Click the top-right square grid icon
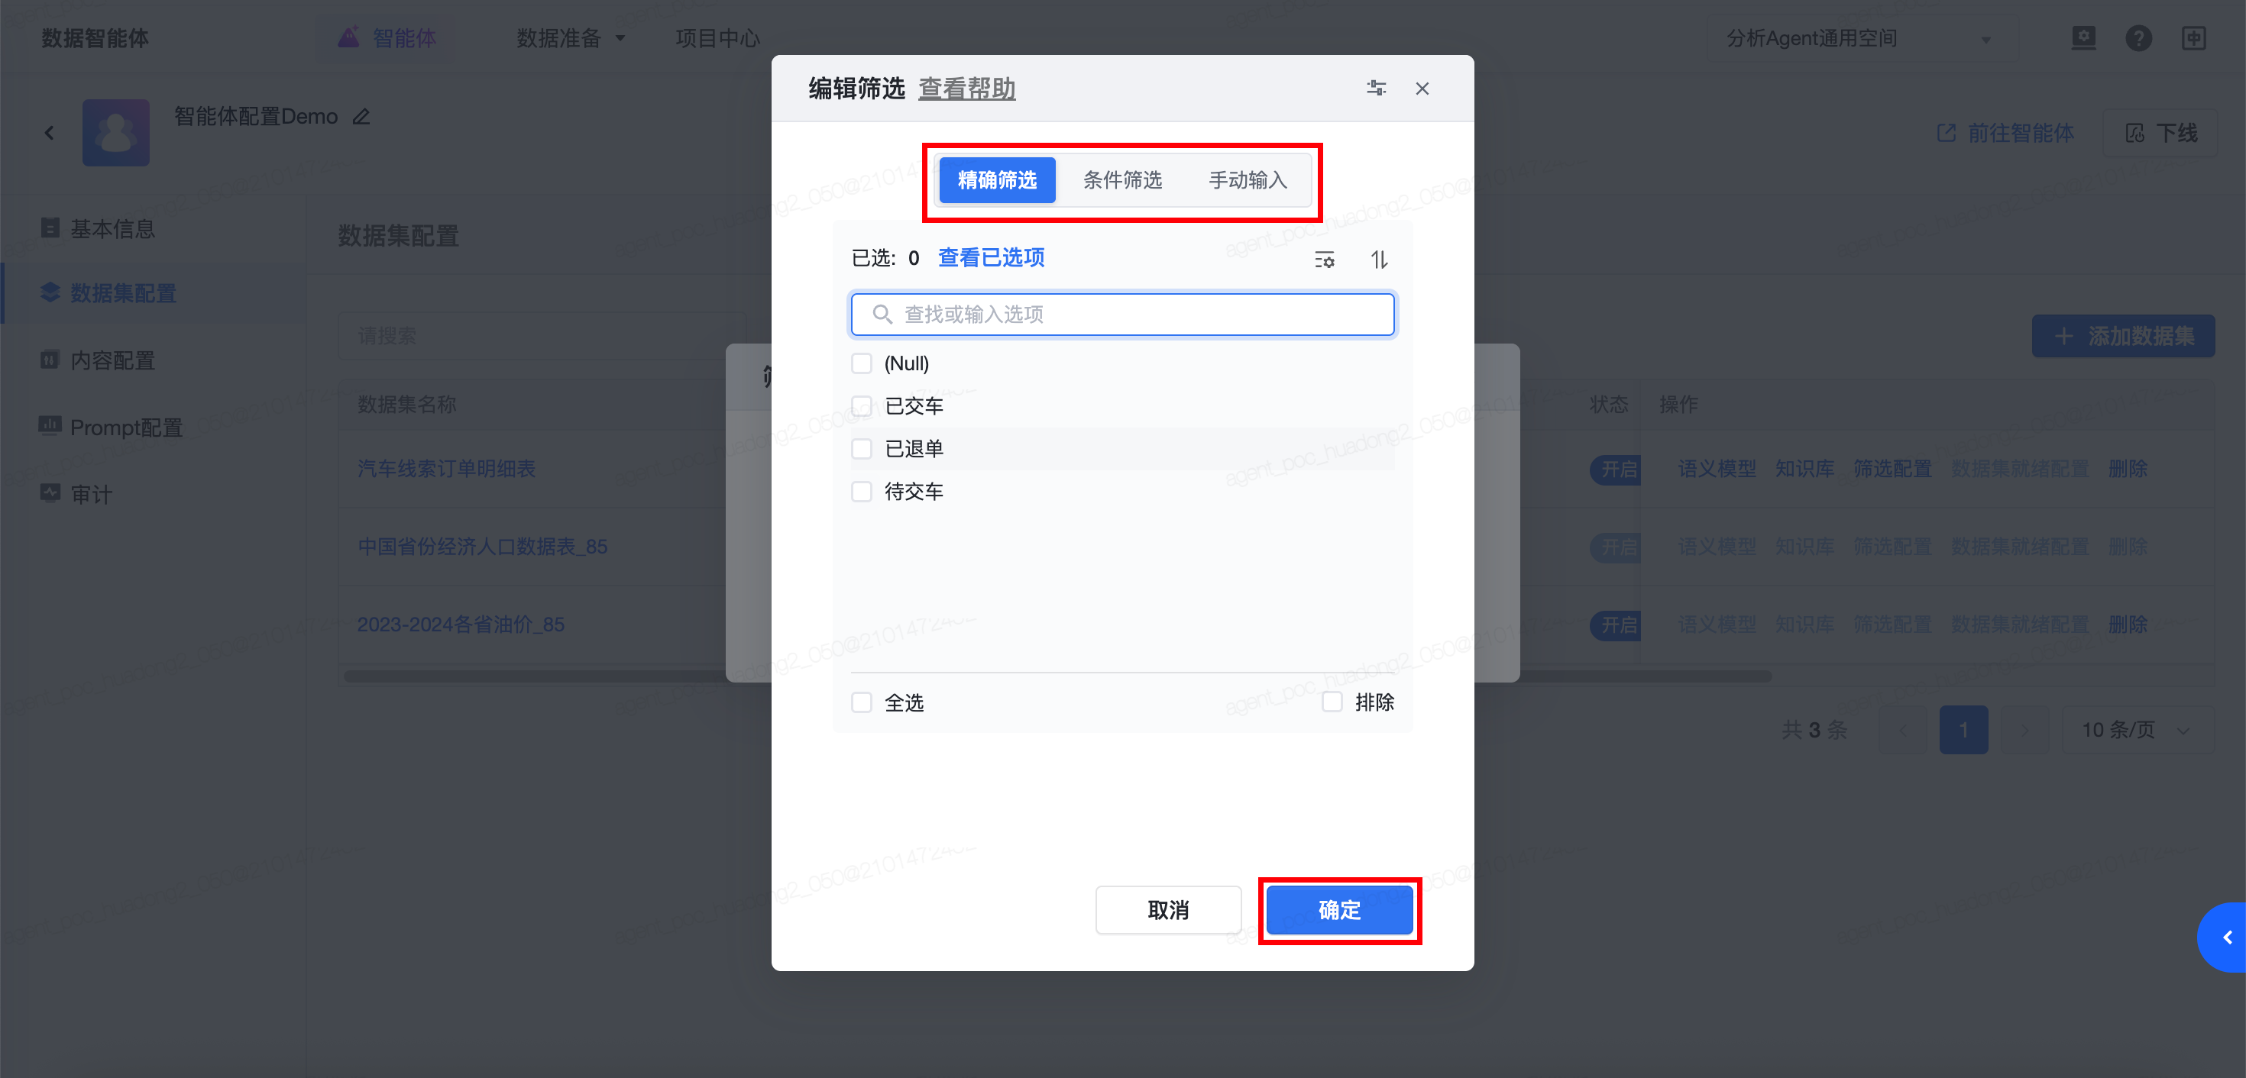 click(x=2194, y=38)
